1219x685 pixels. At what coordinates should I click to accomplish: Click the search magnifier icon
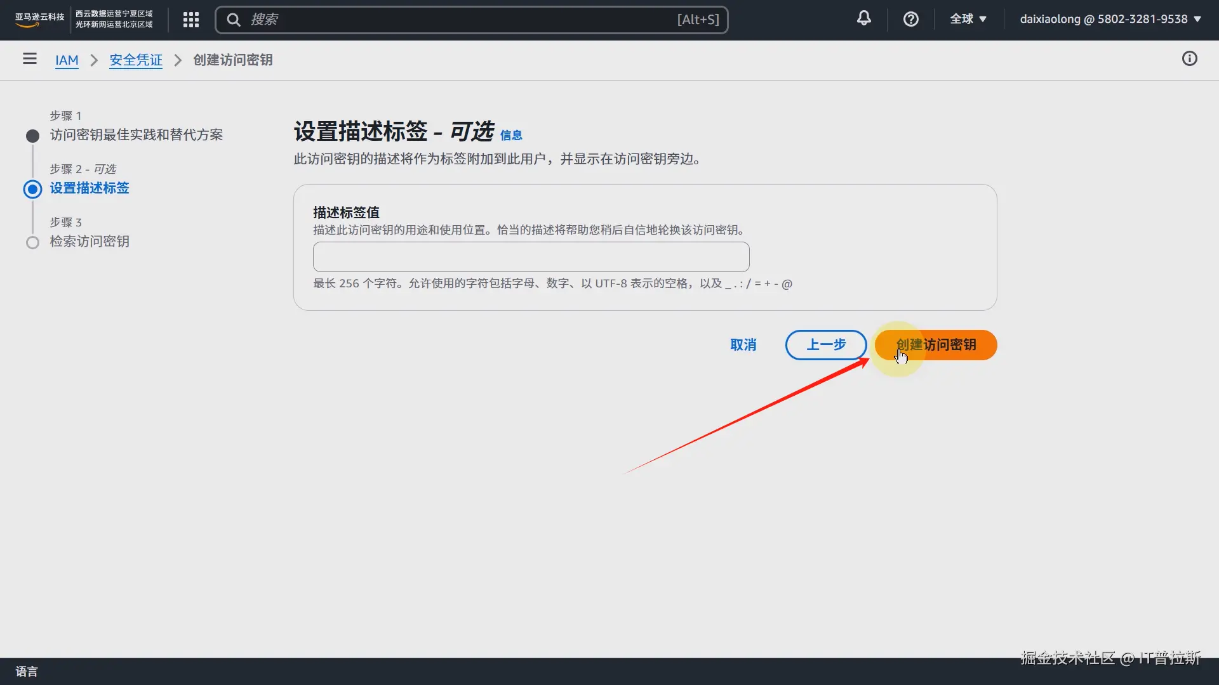click(234, 20)
